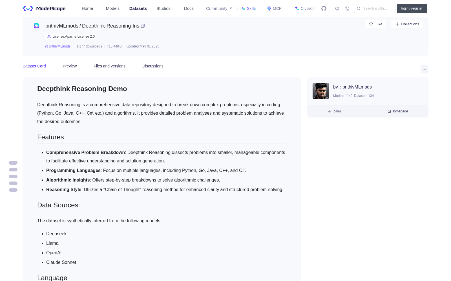Click the third floating side navigation pill
The width and height of the screenshot is (451, 281).
pyautogui.click(x=13, y=176)
